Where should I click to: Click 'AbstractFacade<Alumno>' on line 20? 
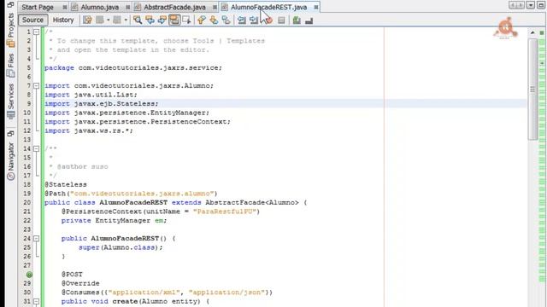coord(252,203)
